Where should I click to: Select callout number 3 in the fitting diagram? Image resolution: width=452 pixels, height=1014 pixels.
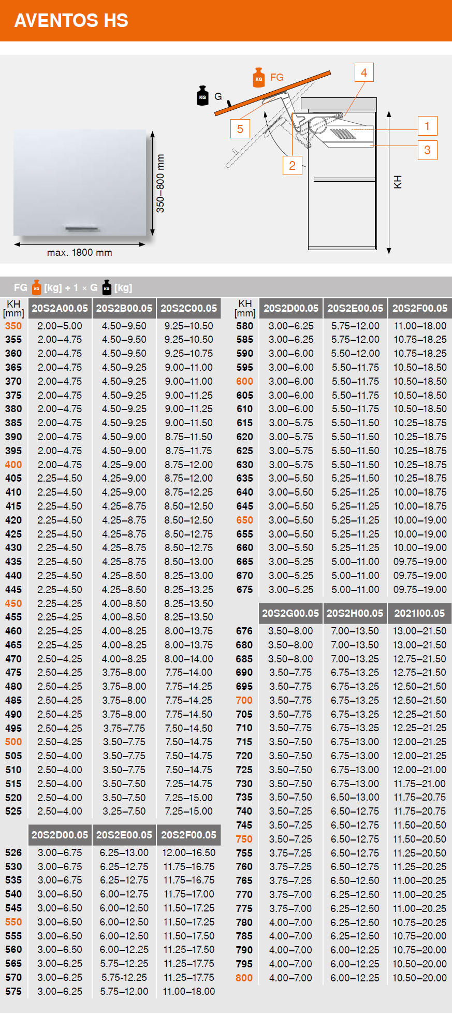427,150
